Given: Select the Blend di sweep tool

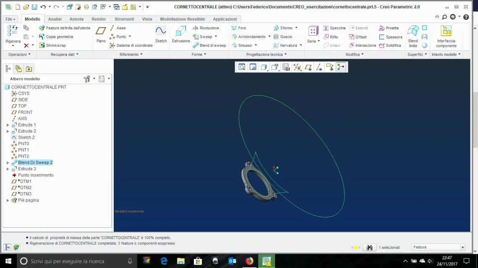Looking at the screenshot, I should [x=209, y=45].
